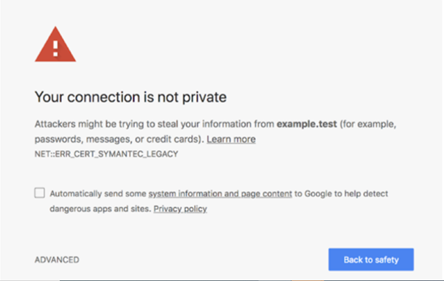Open the Privacy policy link

coord(180,209)
